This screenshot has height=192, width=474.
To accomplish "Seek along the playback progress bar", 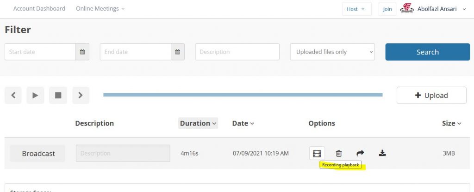I will point(243,95).
